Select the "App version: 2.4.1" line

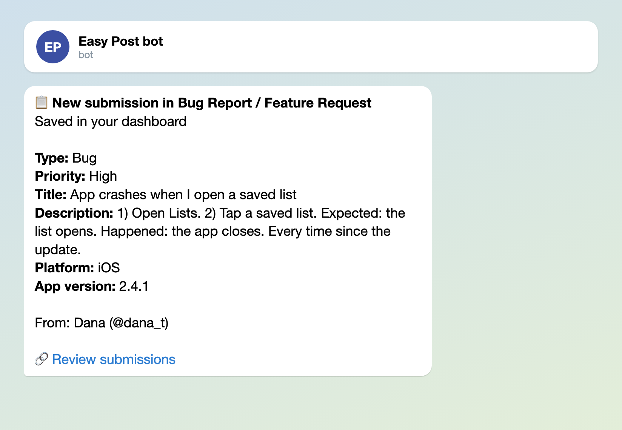pyautogui.click(x=92, y=286)
